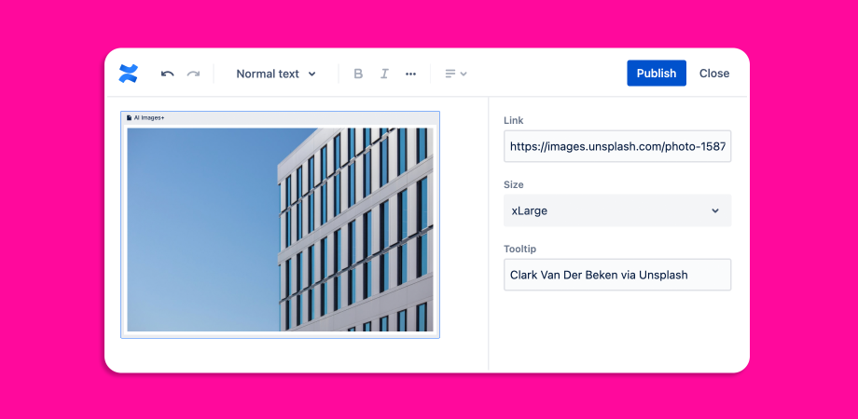
Task: Open the Normal text style dropdown
Action: pos(276,74)
